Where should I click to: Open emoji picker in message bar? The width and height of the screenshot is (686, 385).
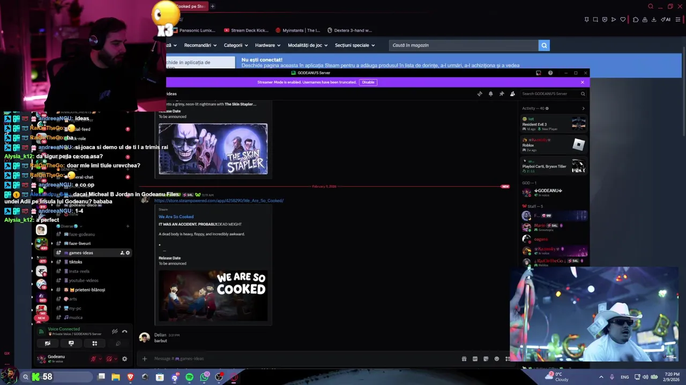click(497, 359)
